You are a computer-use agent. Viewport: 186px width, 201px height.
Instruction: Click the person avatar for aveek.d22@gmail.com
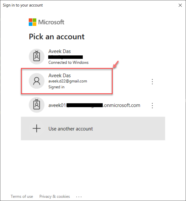(36, 81)
